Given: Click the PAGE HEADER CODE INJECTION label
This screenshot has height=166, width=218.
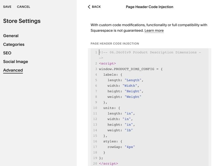Looking at the screenshot, I should pyautogui.click(x=115, y=44).
